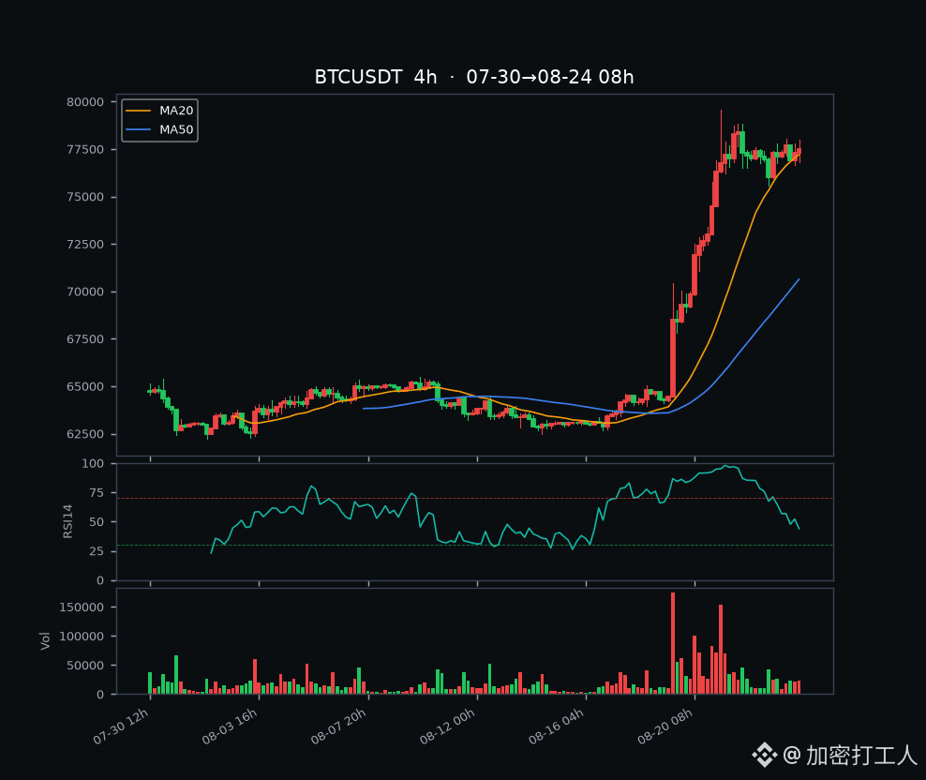The height and width of the screenshot is (780, 926).
Task: Click the 08-12 00h date label
Action: 448,727
